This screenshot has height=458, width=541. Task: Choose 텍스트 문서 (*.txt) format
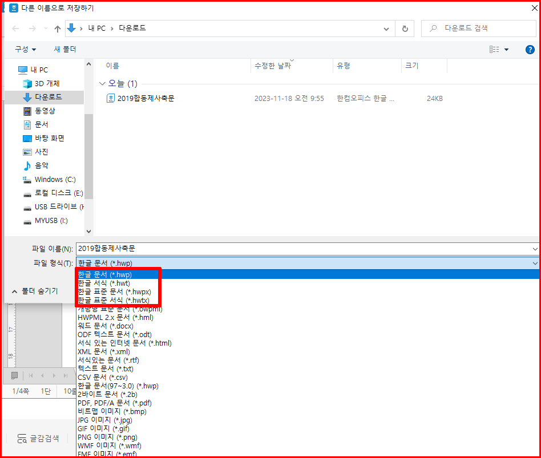click(x=106, y=369)
